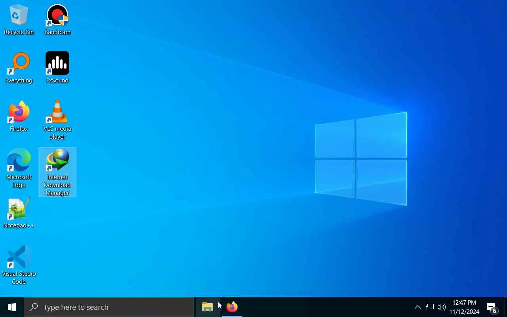This screenshot has height=317, width=507.
Task: Select the Microsoft Edge desktop shortcut
Action: pos(19,169)
